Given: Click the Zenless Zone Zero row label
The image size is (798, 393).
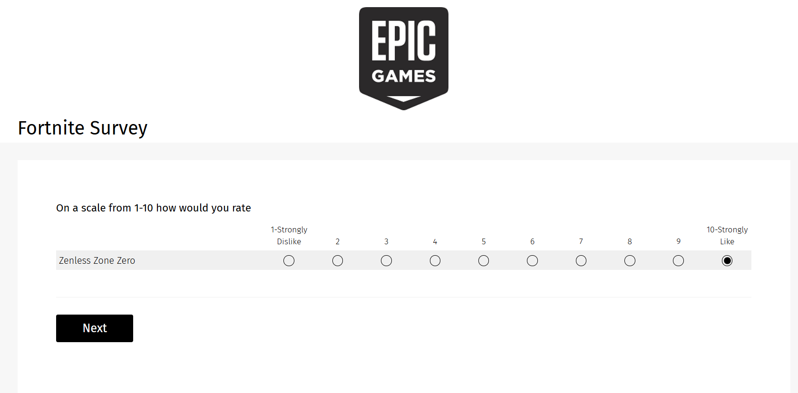Looking at the screenshot, I should coord(97,260).
